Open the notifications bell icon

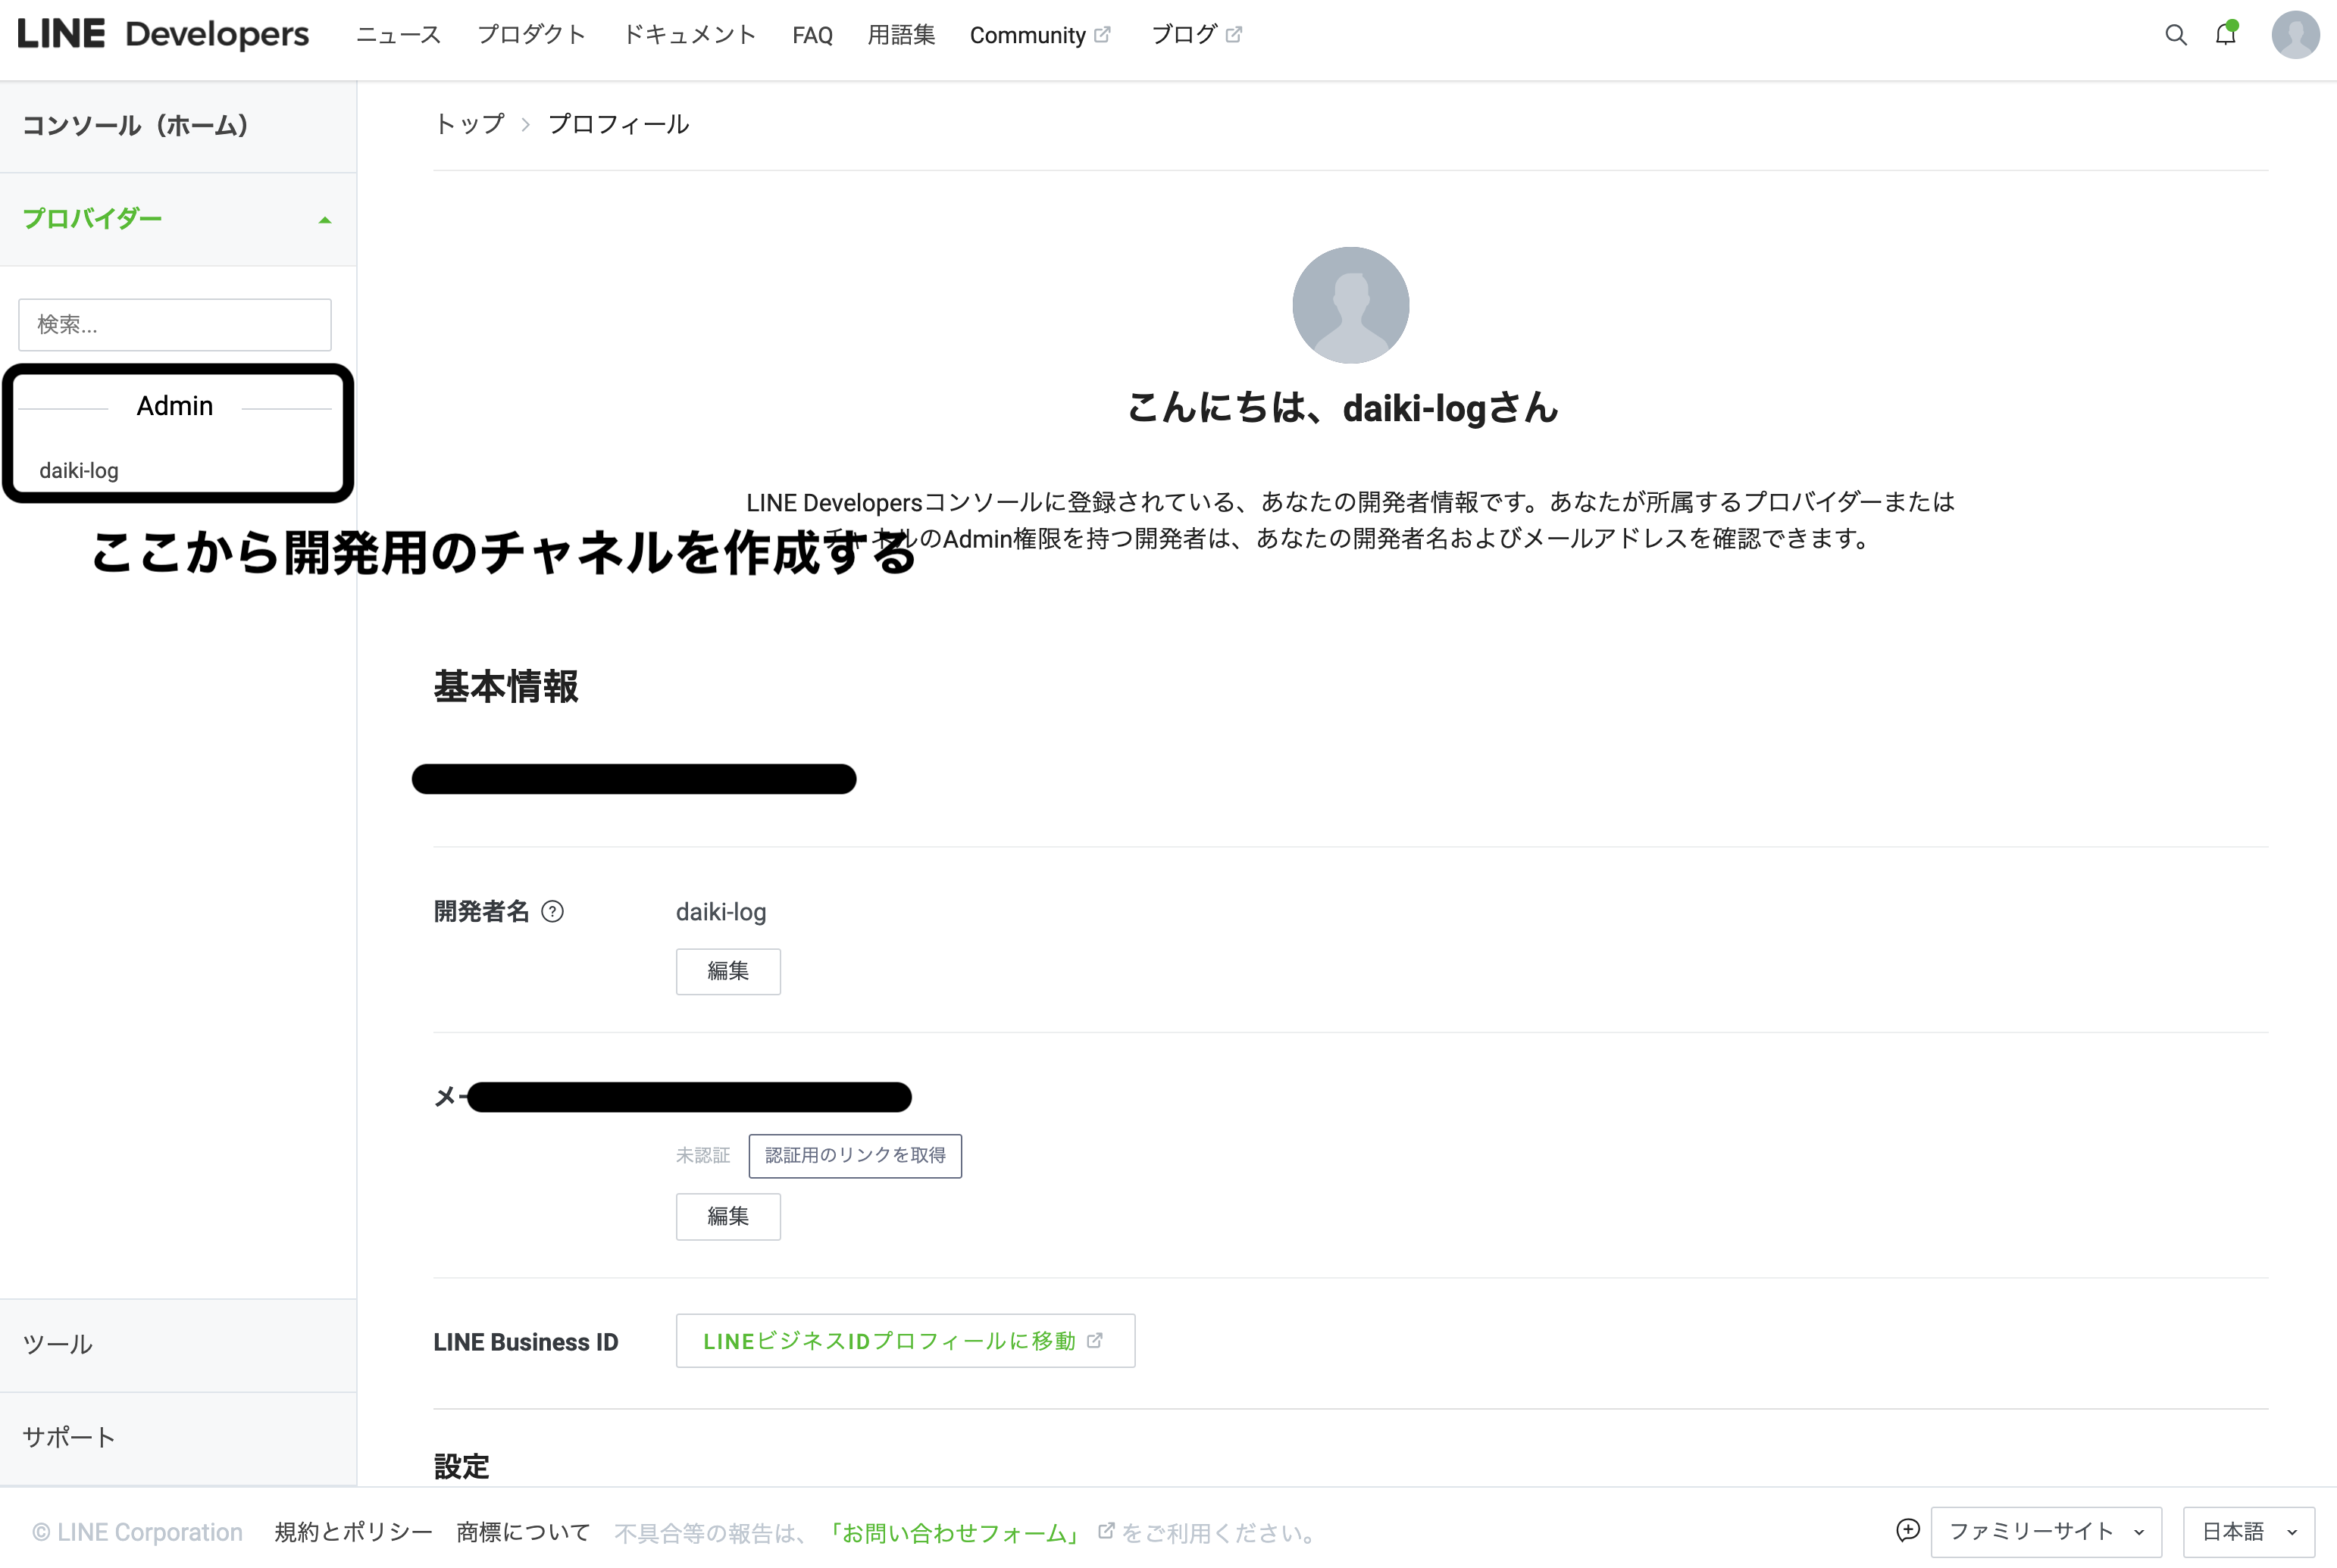click(2226, 34)
